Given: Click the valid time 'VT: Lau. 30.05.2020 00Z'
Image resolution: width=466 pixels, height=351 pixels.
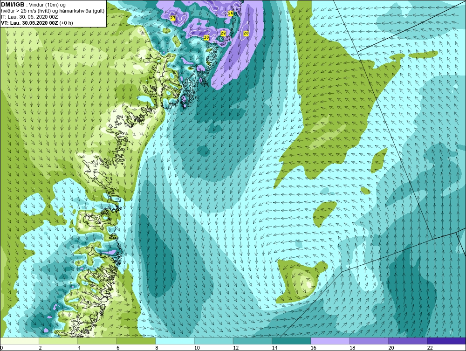Looking at the screenshot, I should coord(29,23).
